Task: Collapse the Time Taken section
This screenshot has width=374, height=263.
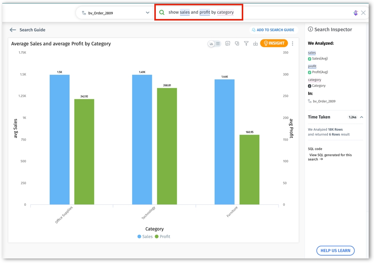Action: coord(361,117)
